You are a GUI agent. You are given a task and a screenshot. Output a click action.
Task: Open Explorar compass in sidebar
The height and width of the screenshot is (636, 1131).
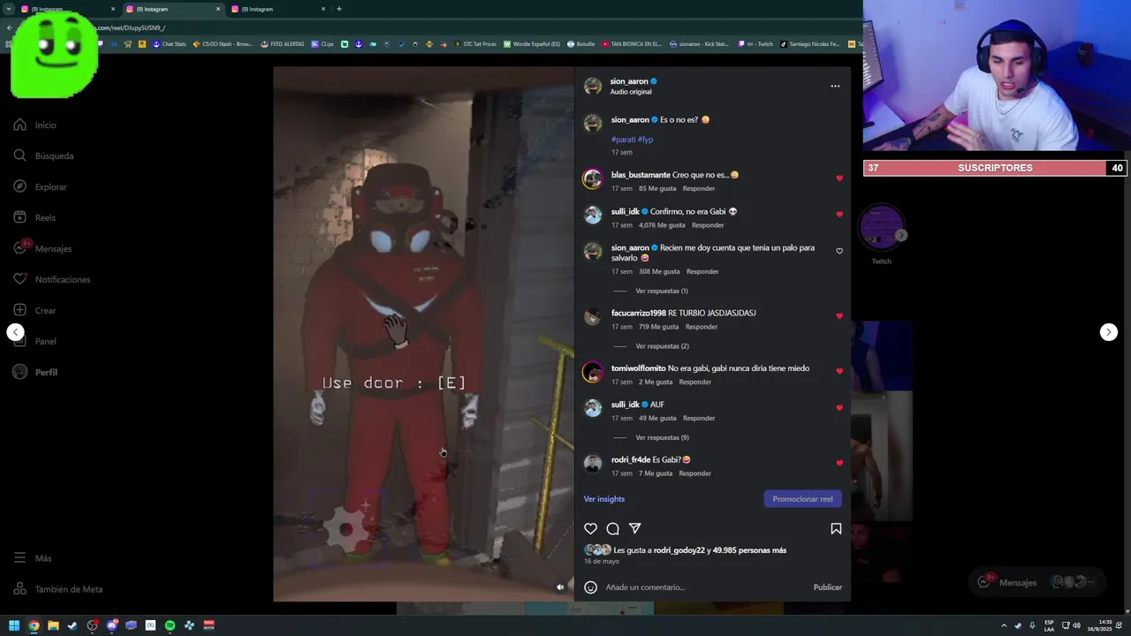(x=19, y=186)
